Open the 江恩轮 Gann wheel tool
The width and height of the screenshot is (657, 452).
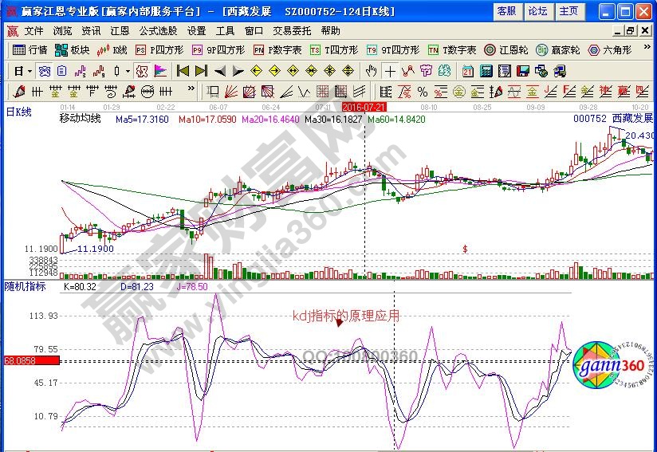point(506,49)
